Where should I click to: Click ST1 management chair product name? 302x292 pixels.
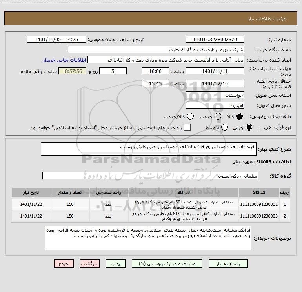pyautogui.click(x=184, y=205)
